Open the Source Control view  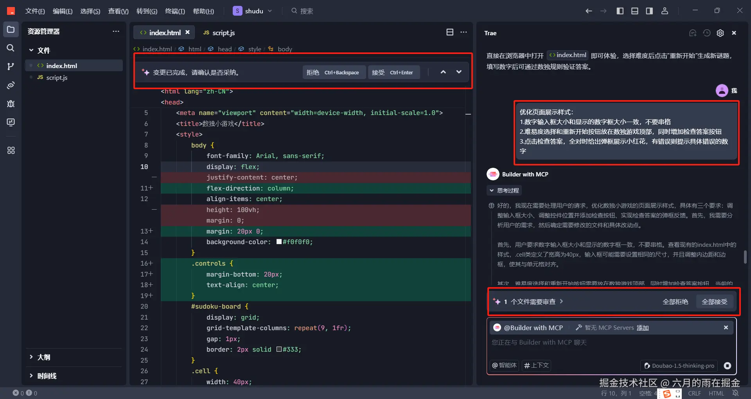point(11,66)
